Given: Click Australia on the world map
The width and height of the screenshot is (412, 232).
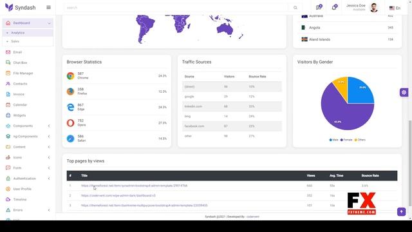Looking at the screenshot, I should [x=225, y=28].
